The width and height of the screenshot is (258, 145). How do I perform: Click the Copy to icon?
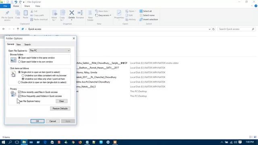coord(62,13)
